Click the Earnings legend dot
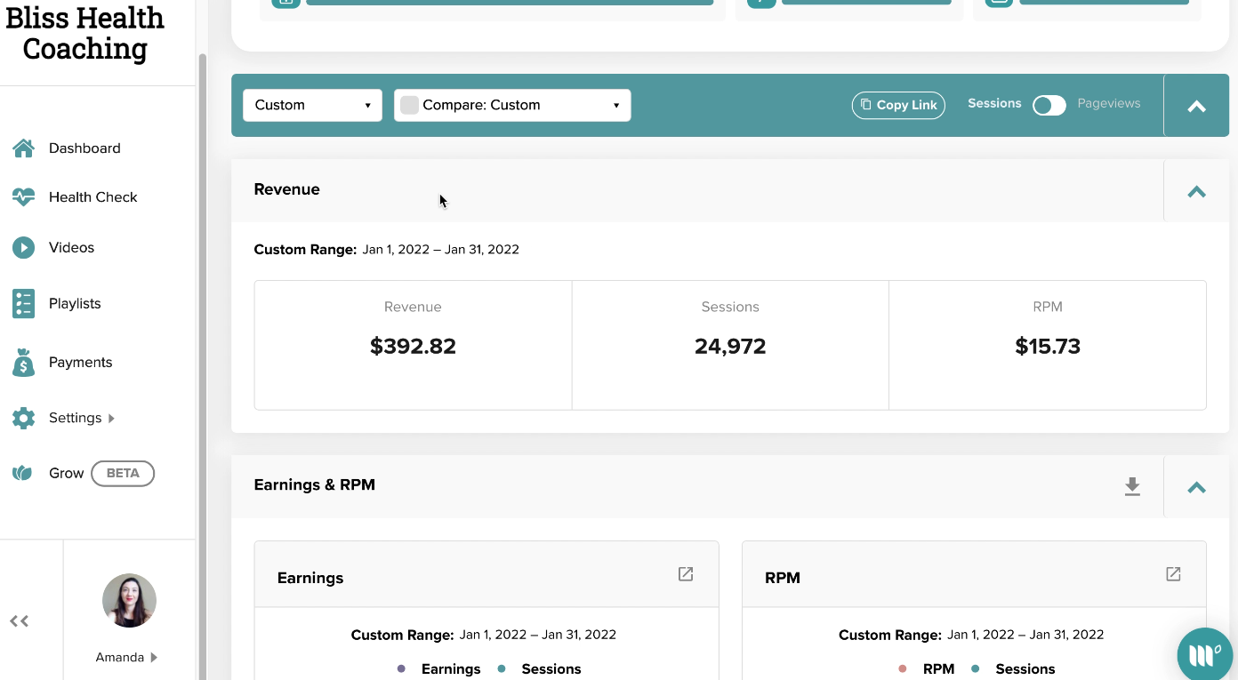The width and height of the screenshot is (1238, 680). pos(401,668)
